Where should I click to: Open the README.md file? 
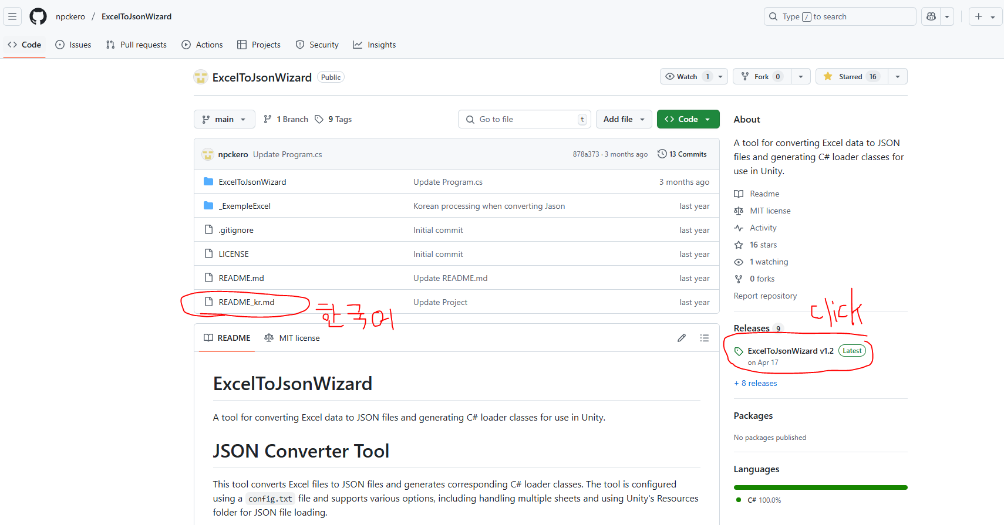click(241, 278)
